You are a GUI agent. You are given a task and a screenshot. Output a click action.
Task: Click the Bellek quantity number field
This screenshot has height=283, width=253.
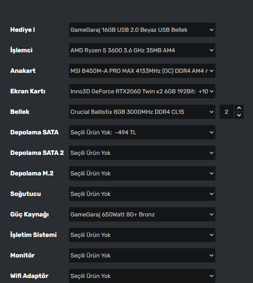[x=226, y=112]
